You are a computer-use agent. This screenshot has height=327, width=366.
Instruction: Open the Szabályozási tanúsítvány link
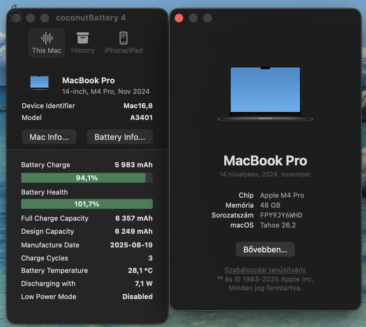tap(265, 270)
